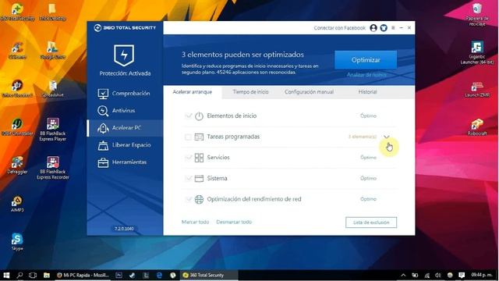
Task: Click Marcar todo link
Action: 195,222
